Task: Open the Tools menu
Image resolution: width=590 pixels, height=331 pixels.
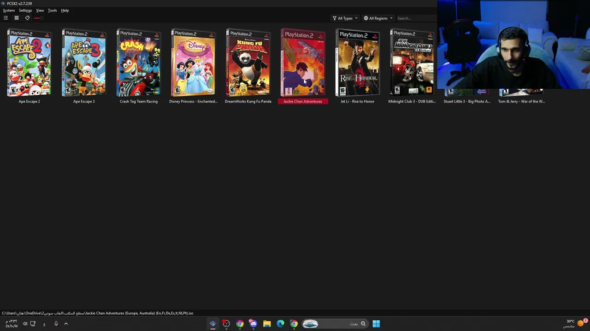Action: pos(52,10)
